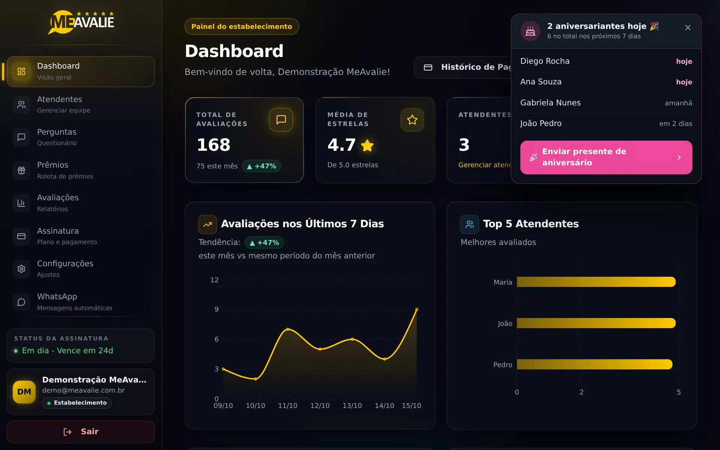Click the birthday cake icon

point(530,31)
